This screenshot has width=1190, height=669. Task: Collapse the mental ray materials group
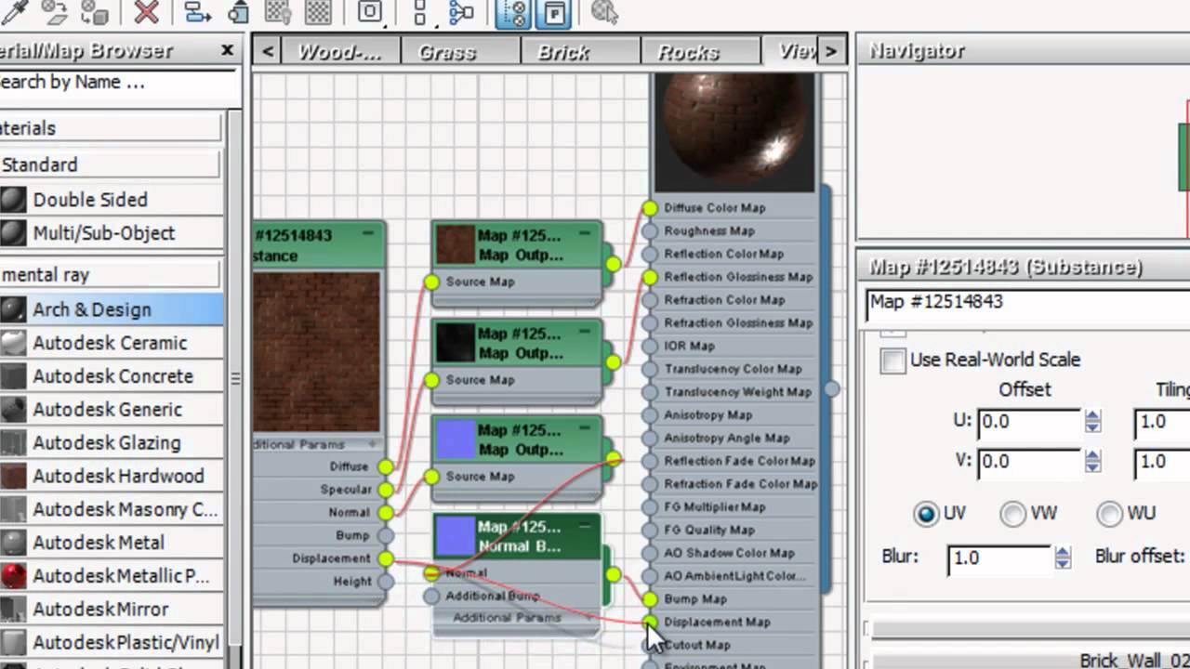point(110,275)
